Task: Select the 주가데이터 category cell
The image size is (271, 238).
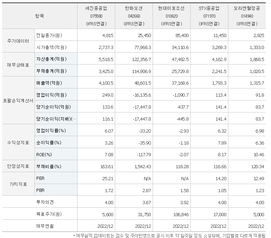Action: pyautogui.click(x=18, y=41)
